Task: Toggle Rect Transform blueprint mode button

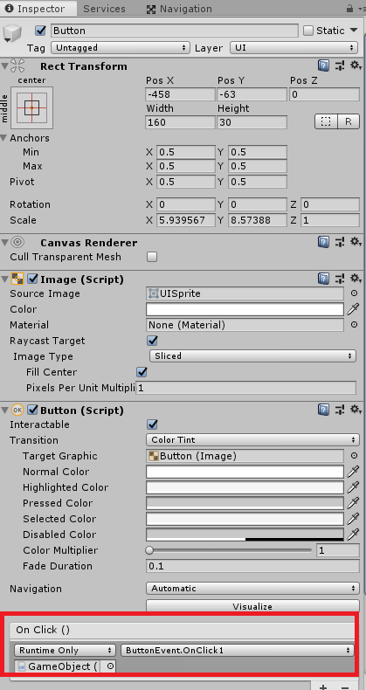Action: pos(326,121)
